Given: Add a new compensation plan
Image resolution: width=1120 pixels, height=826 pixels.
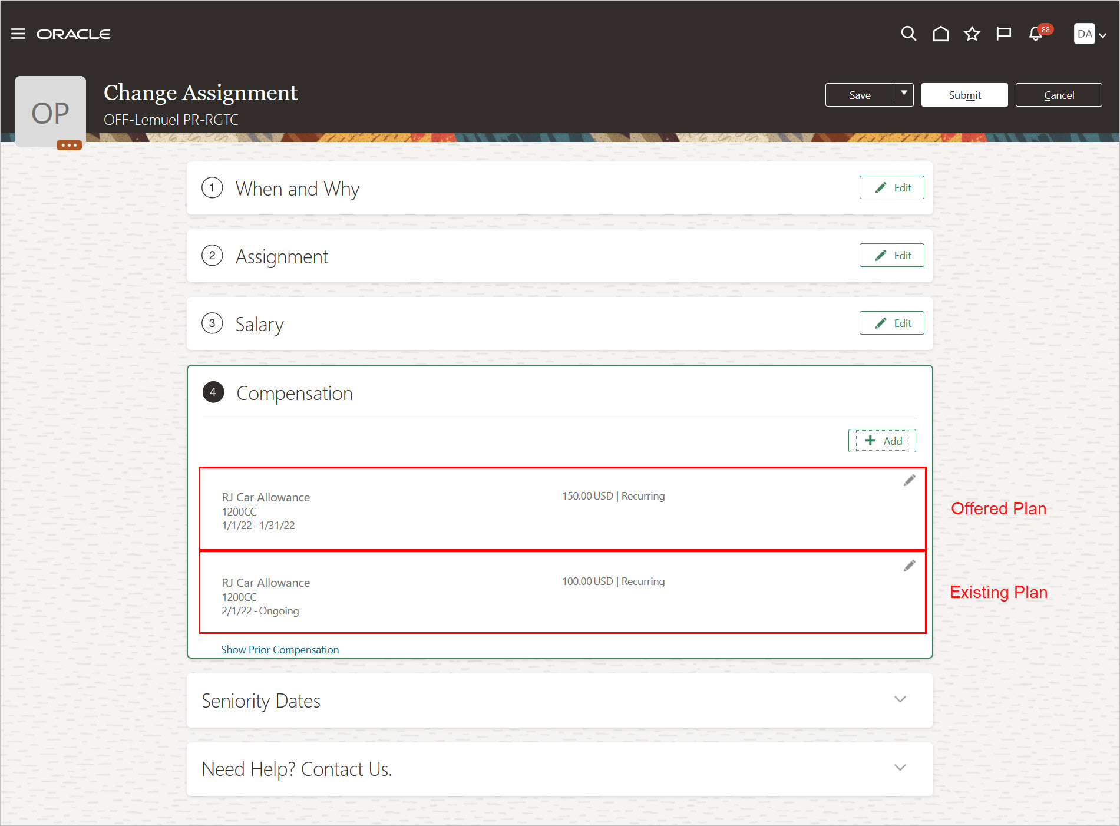Looking at the screenshot, I should pos(882,441).
